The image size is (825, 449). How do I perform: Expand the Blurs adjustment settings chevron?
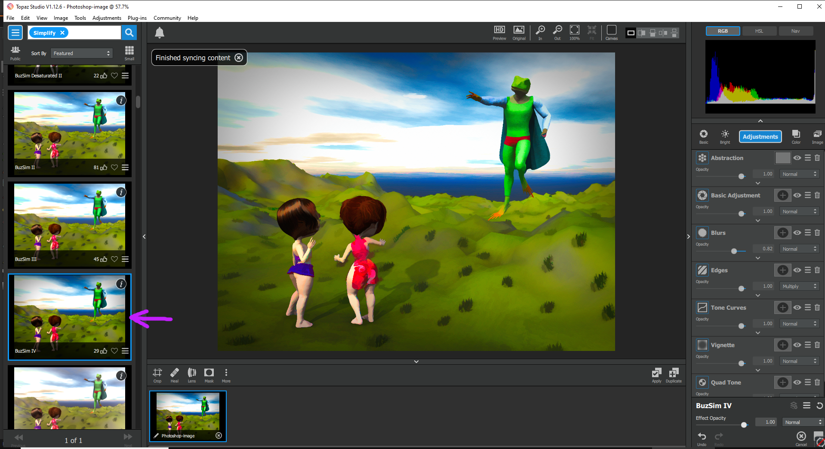(758, 258)
